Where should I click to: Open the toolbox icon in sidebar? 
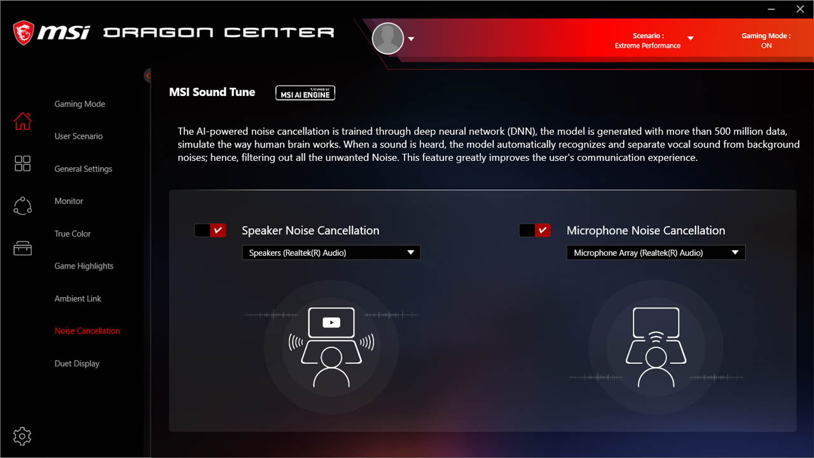[22, 248]
